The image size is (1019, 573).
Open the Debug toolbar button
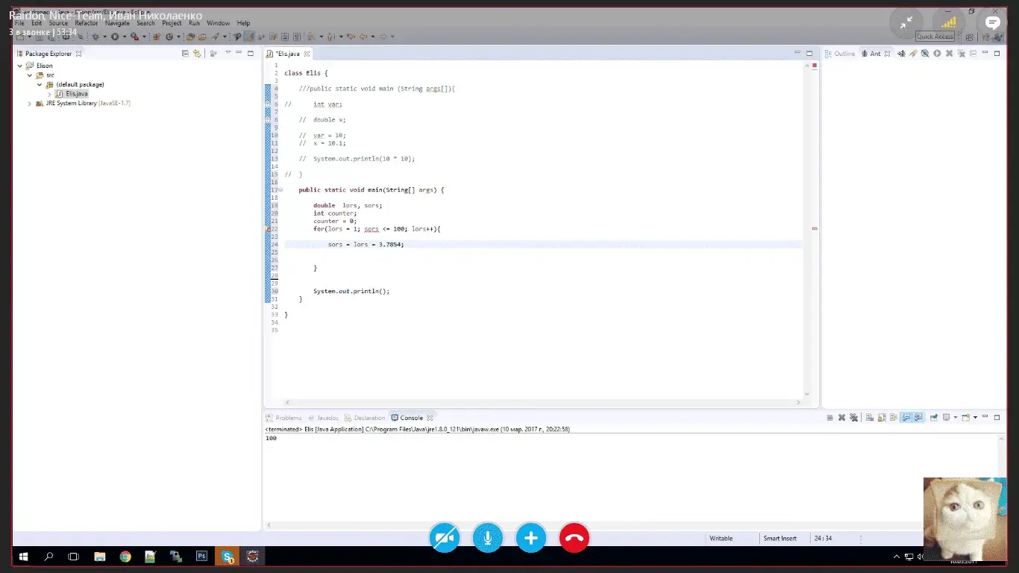coord(95,37)
